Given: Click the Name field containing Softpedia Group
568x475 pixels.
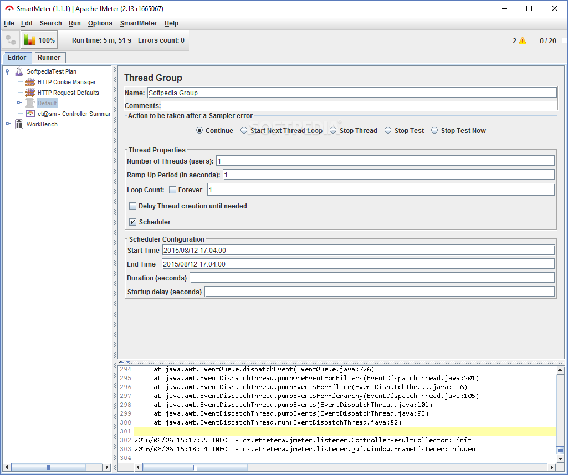Looking at the screenshot, I should [x=352, y=93].
